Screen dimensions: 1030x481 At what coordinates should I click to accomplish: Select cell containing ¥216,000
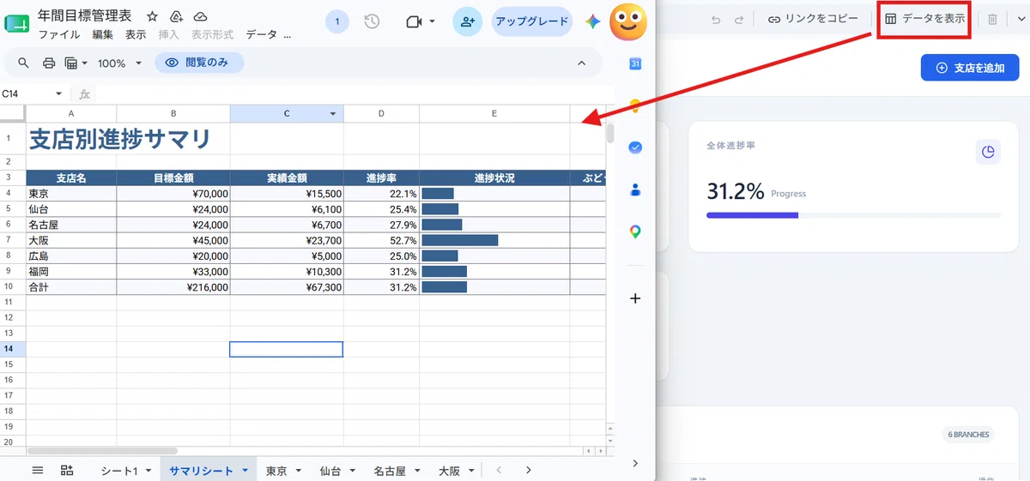(x=173, y=287)
